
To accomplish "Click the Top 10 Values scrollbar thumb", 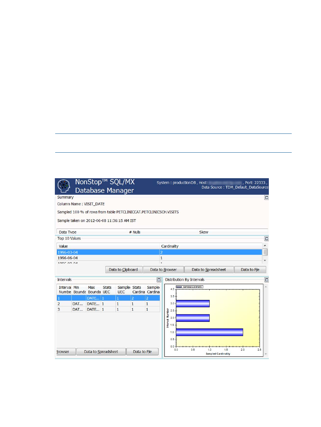I will (x=265, y=252).
